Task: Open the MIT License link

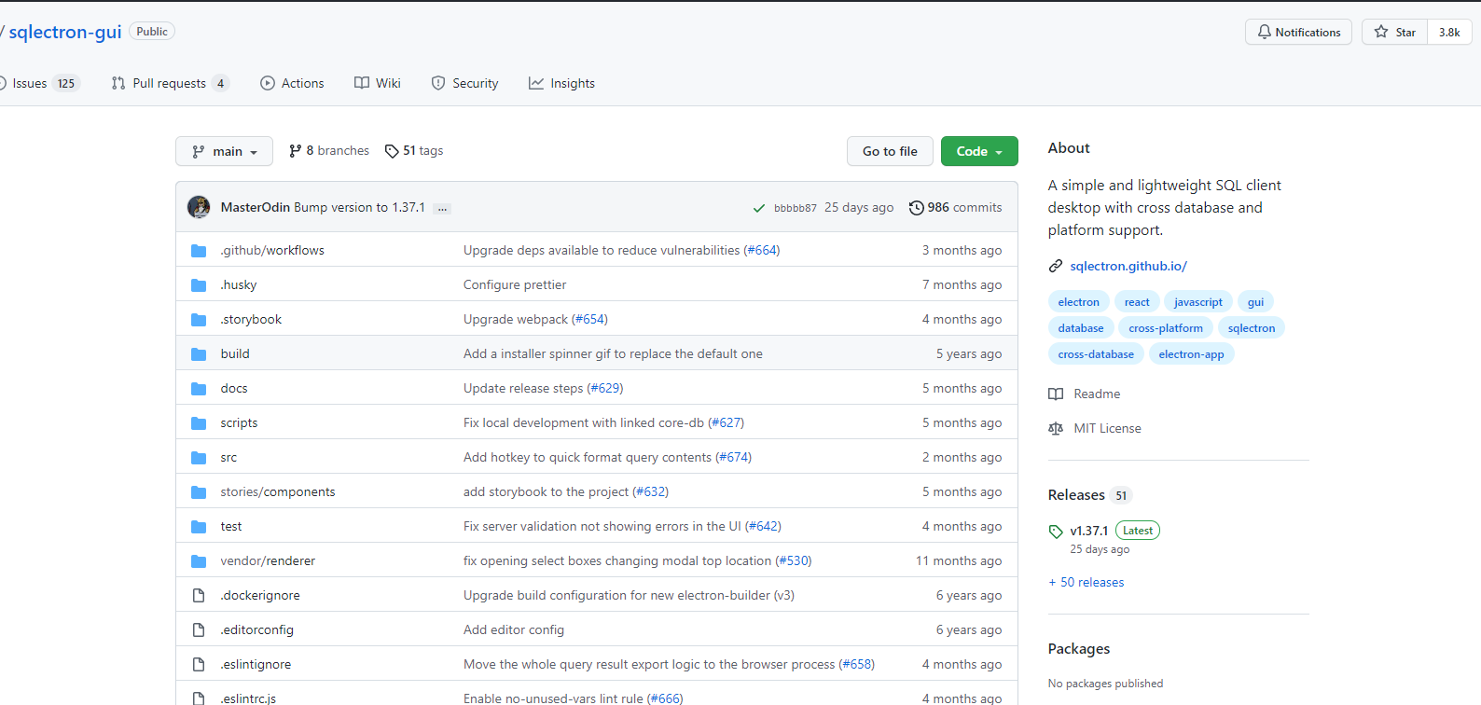Action: point(1107,428)
